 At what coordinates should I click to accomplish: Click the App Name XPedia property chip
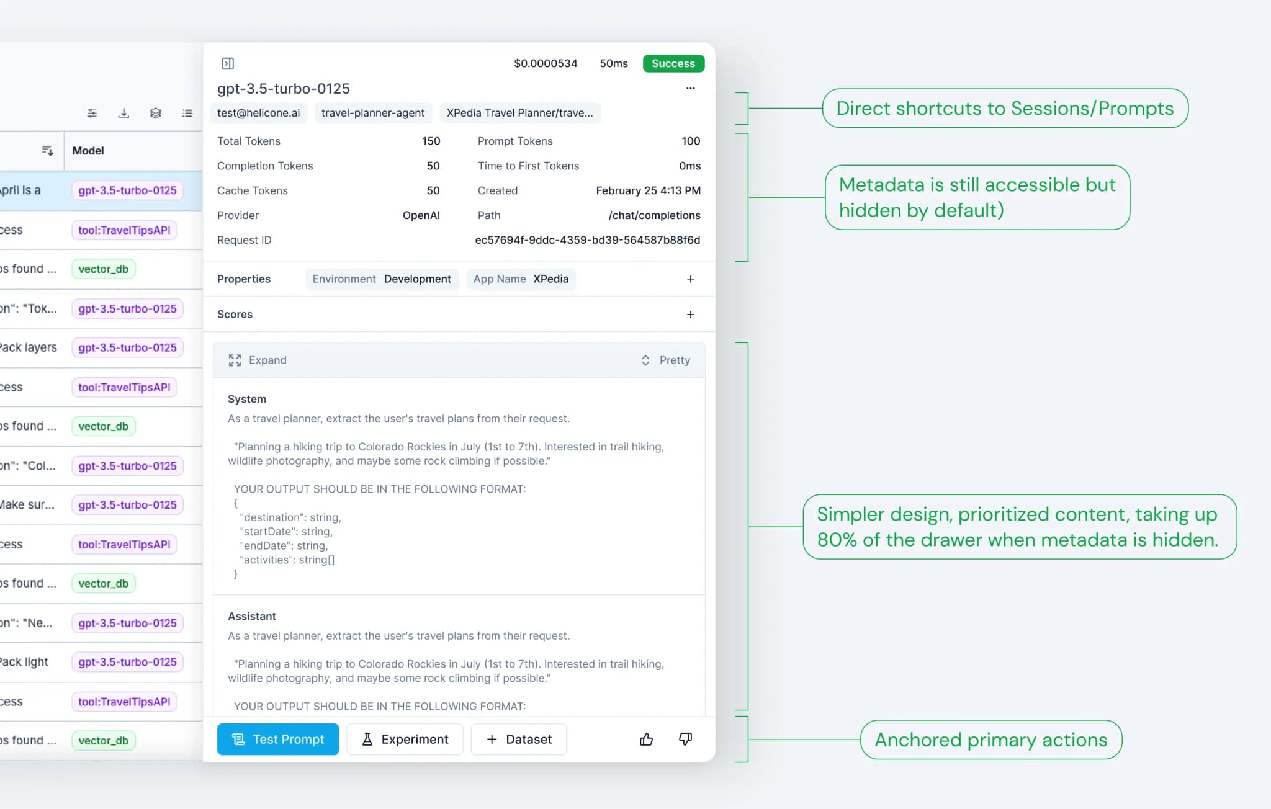click(521, 279)
